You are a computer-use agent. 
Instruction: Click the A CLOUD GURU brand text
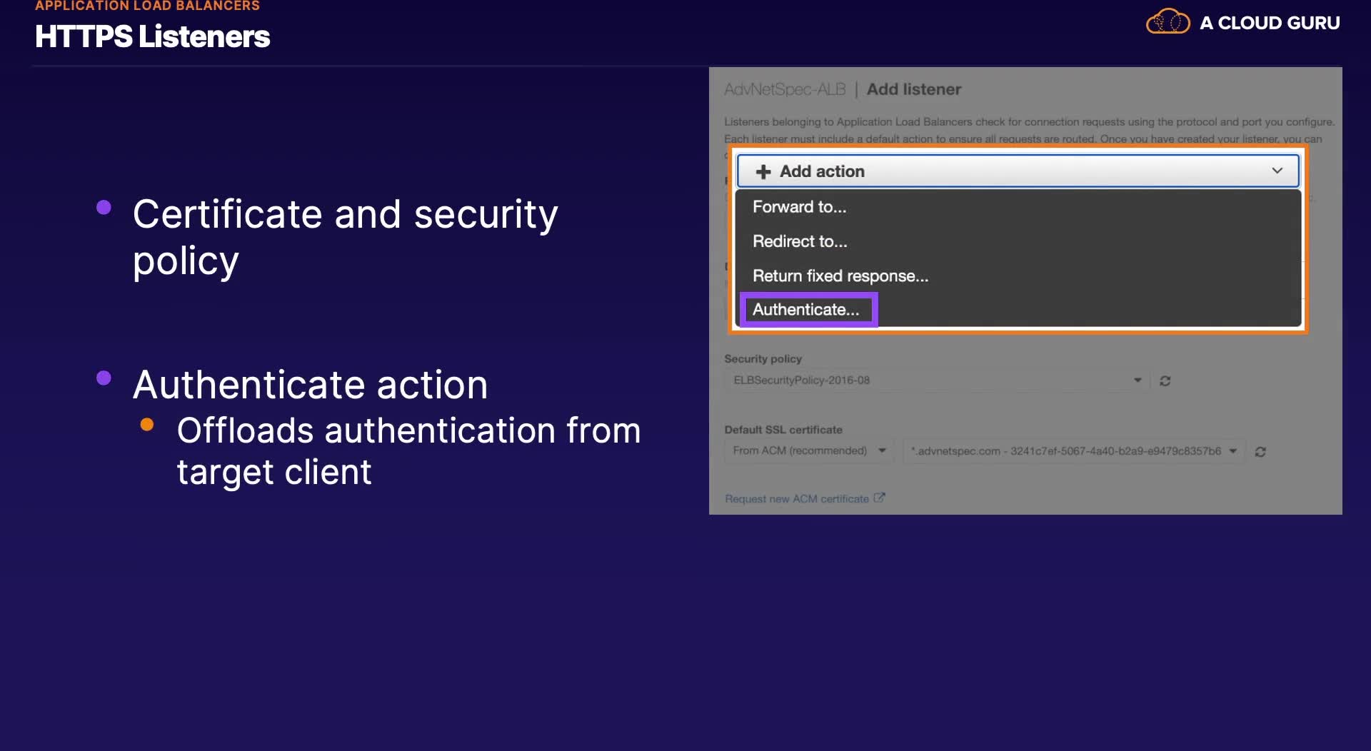point(1270,23)
